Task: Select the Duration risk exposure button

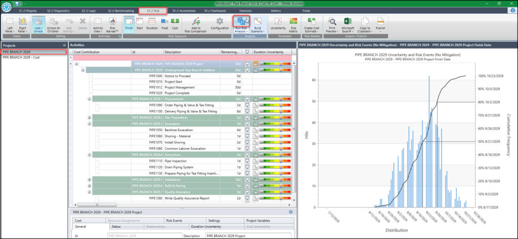Action: tap(152, 24)
